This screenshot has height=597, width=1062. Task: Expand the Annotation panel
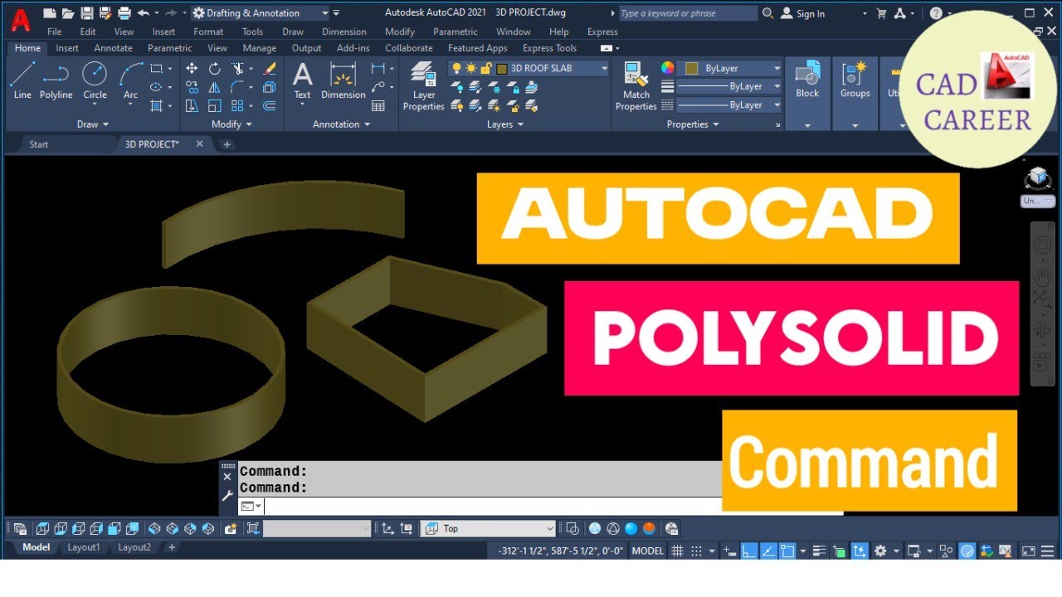tap(341, 124)
